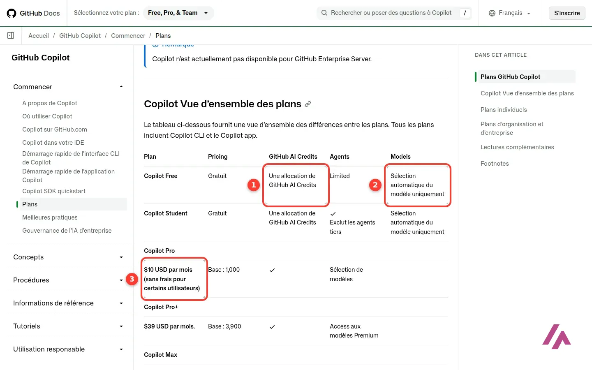Open Commencer breadcrumb link
592x370 pixels.
pyautogui.click(x=128, y=36)
